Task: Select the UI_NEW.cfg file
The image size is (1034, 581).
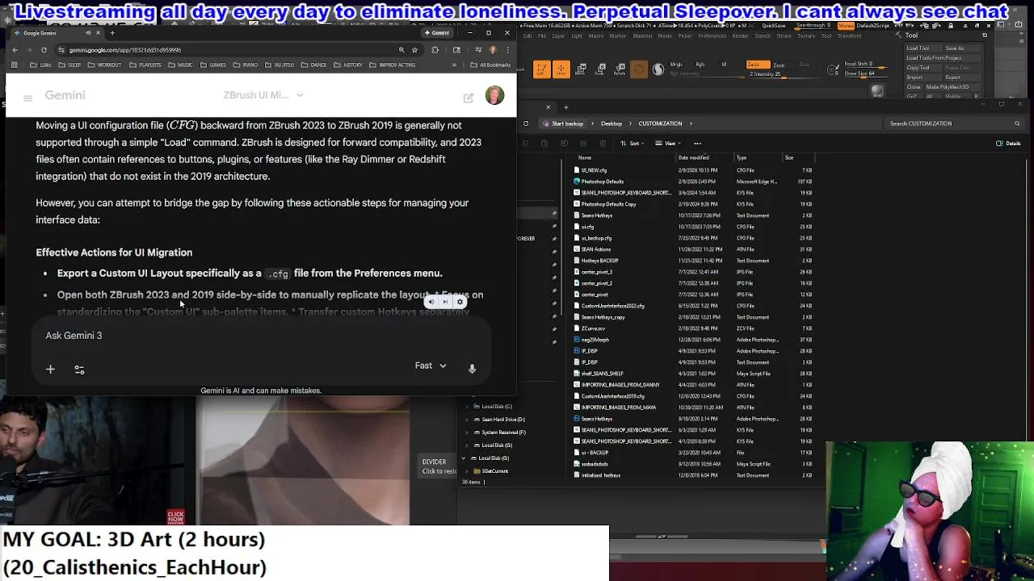Action: point(594,170)
